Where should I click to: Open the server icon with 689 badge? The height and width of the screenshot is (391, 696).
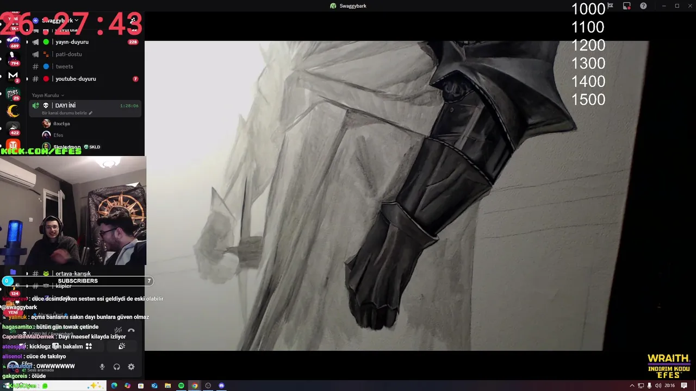13,41
